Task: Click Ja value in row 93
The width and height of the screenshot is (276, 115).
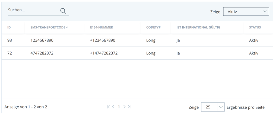Action: click(x=178, y=40)
